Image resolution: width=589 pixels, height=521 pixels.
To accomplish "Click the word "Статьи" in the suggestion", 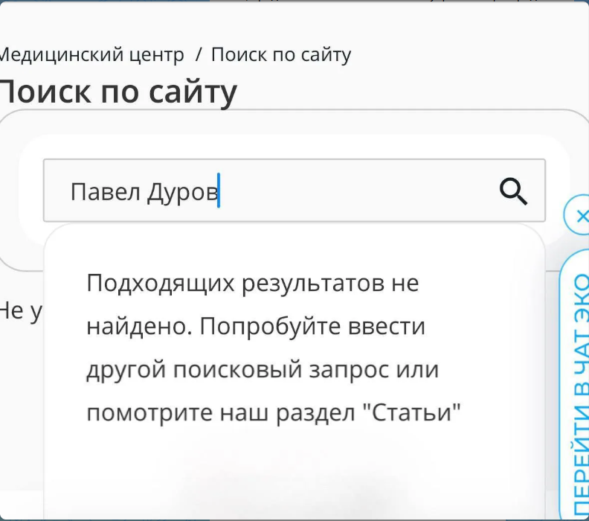I will [412, 413].
